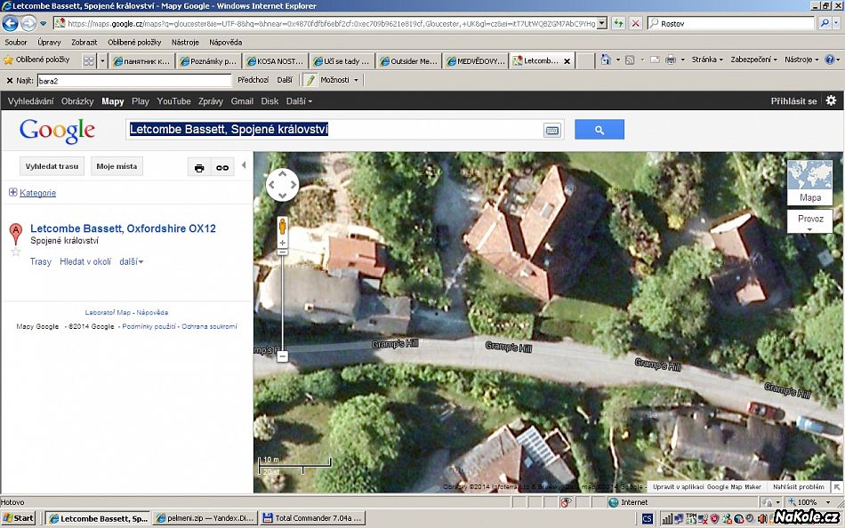845x528 pixels.
Task: Click the print icon in the left panel
Action: [x=199, y=167]
